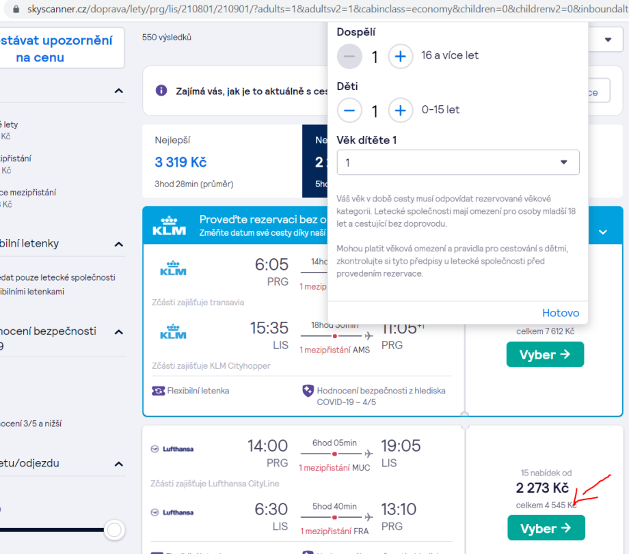
Task: Select the KLM flight with Vyber button
Action: (545, 355)
